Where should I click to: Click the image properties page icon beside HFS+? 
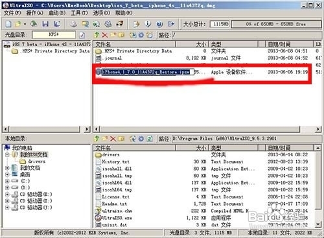point(82,35)
